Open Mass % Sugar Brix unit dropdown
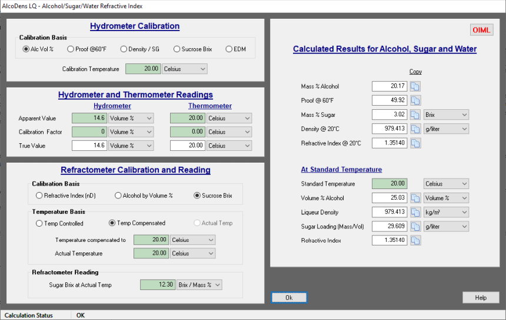 tap(446, 114)
